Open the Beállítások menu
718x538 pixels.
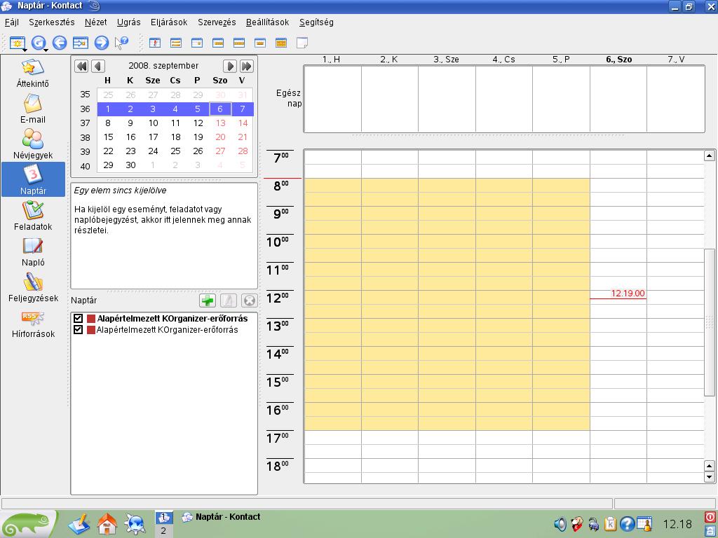click(267, 22)
